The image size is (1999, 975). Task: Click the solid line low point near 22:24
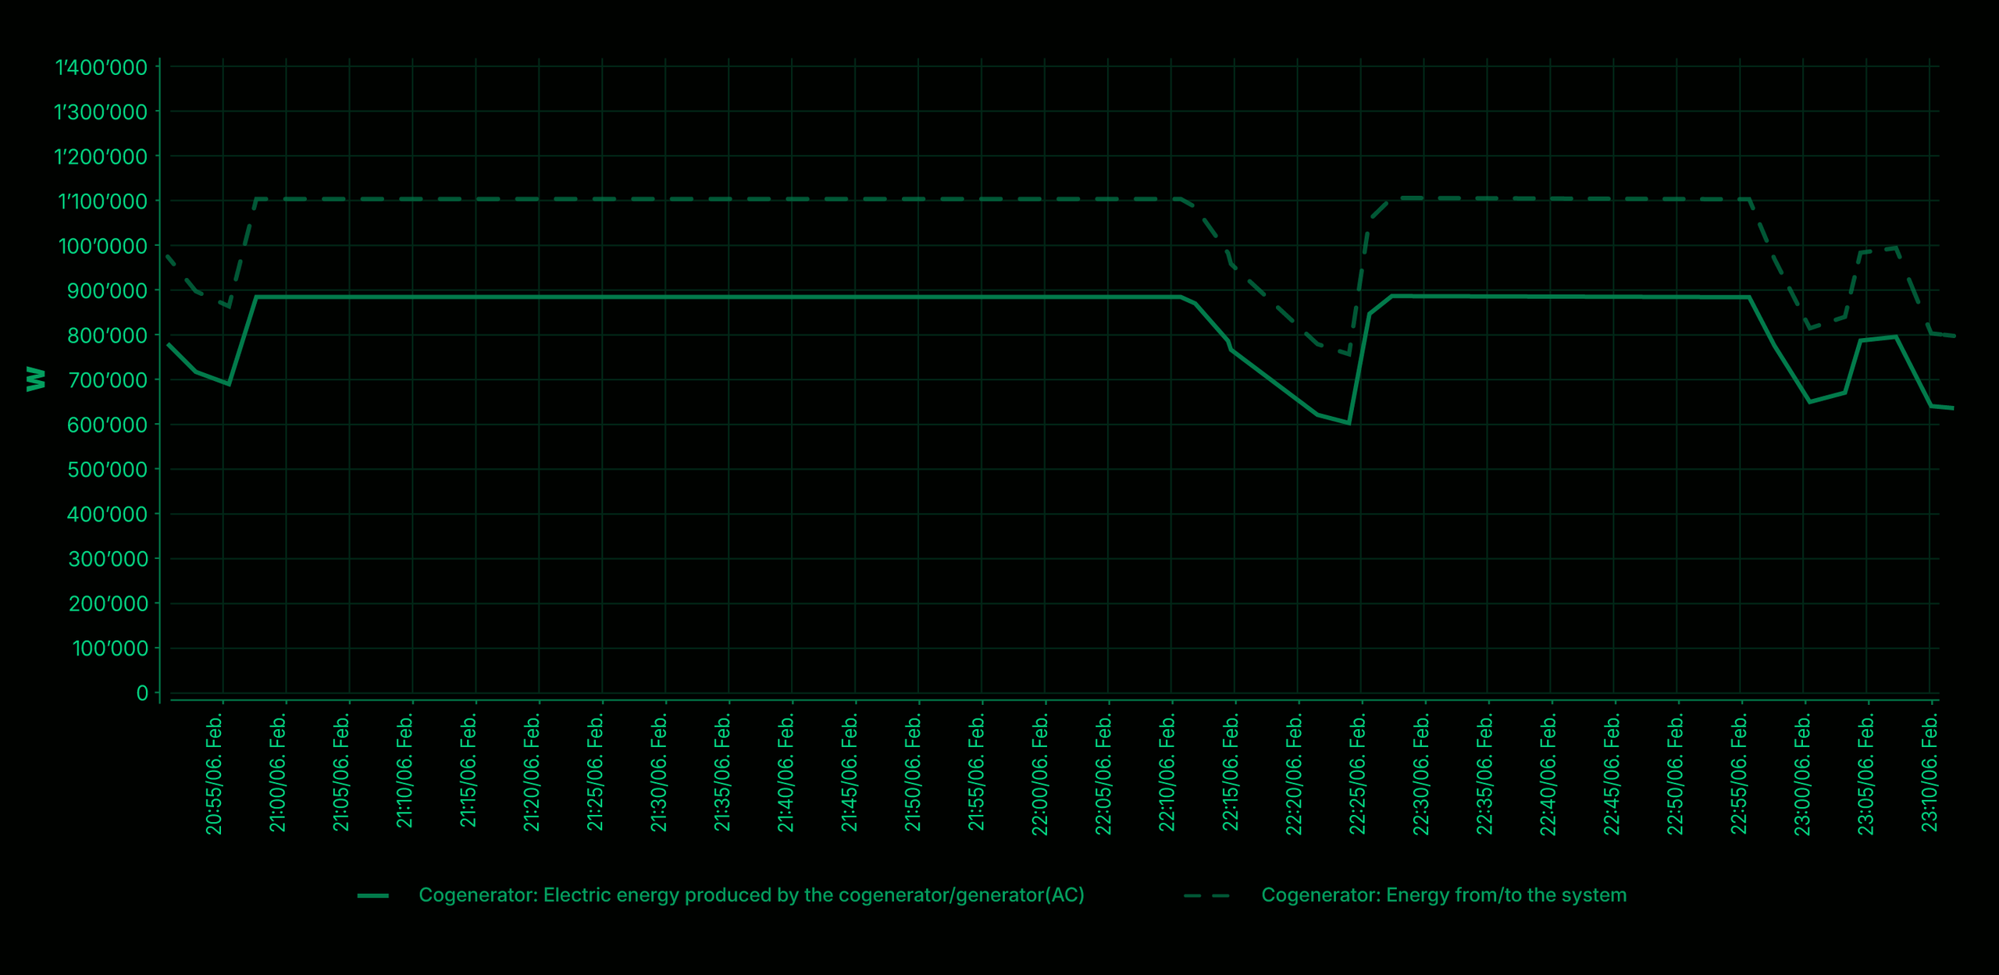pos(1349,423)
